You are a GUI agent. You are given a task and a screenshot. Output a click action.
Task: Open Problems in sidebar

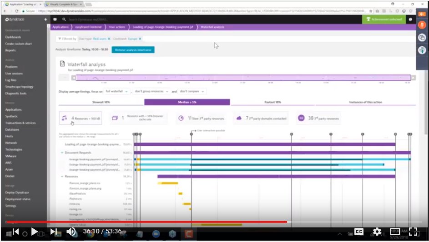point(11,67)
